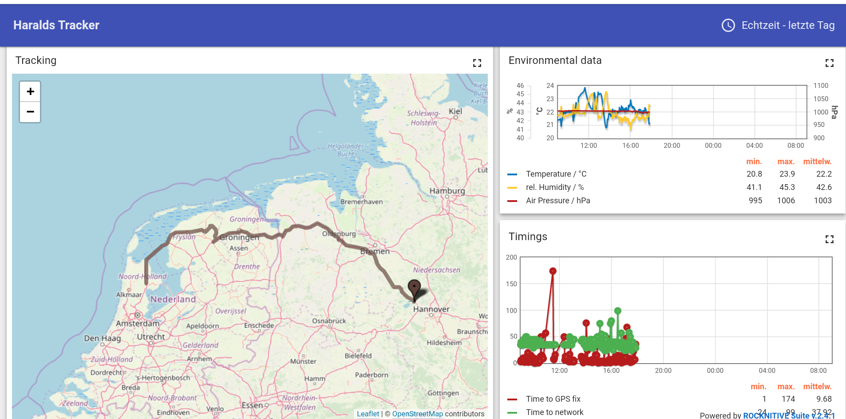Expand the Tracking panel to fullscreen

[477, 63]
